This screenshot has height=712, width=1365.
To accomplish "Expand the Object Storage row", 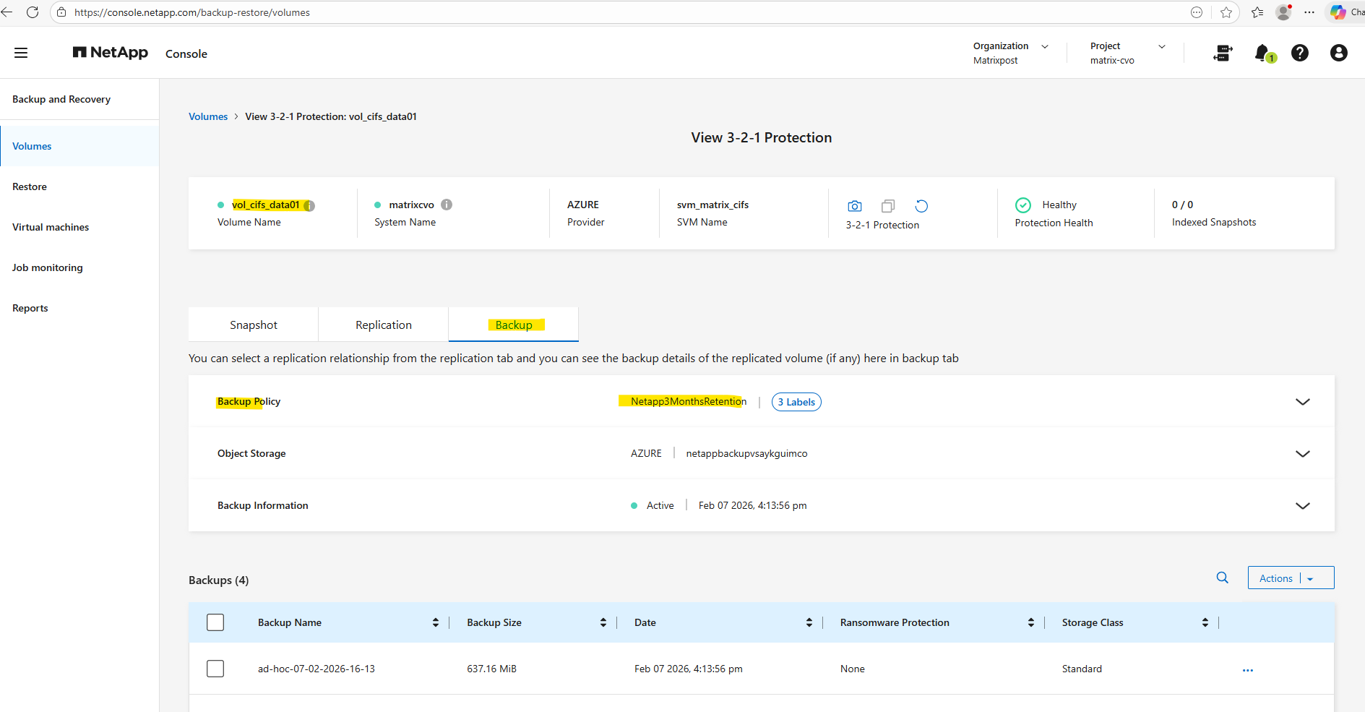I will (x=1302, y=454).
